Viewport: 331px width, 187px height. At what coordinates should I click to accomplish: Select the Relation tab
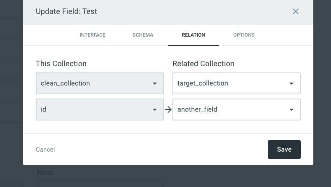pyautogui.click(x=193, y=35)
